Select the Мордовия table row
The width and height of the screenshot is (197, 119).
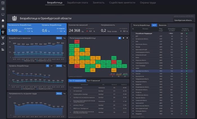click(162, 114)
